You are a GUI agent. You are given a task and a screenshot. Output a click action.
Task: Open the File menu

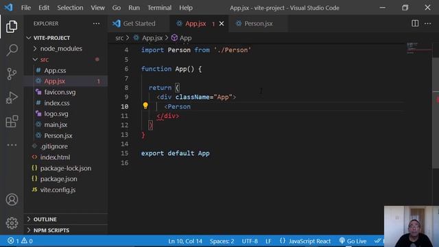[x=26, y=8]
